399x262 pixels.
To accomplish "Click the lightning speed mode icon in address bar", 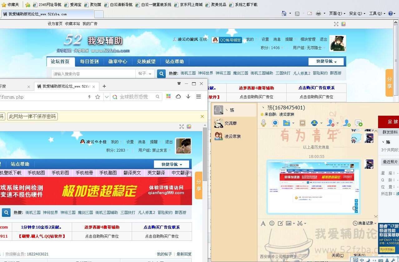I will (89, 97).
